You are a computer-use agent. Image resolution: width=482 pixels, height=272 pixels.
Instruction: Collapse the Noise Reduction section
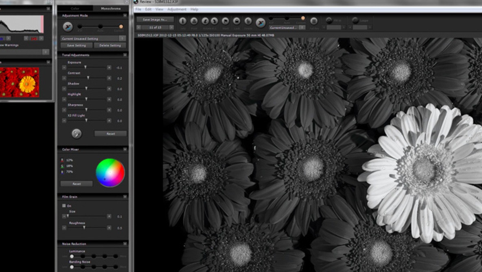[x=125, y=244]
